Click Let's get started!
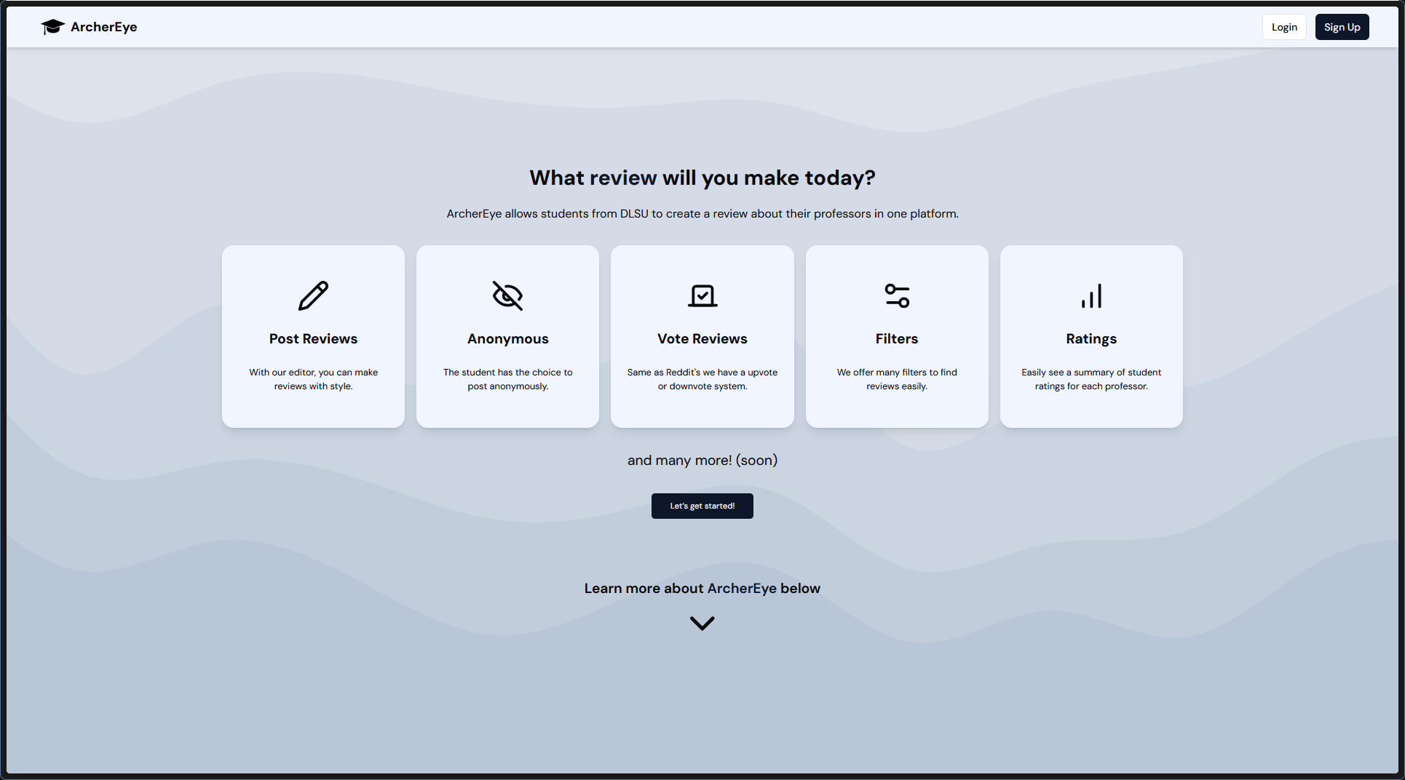The image size is (1405, 780). coord(702,506)
